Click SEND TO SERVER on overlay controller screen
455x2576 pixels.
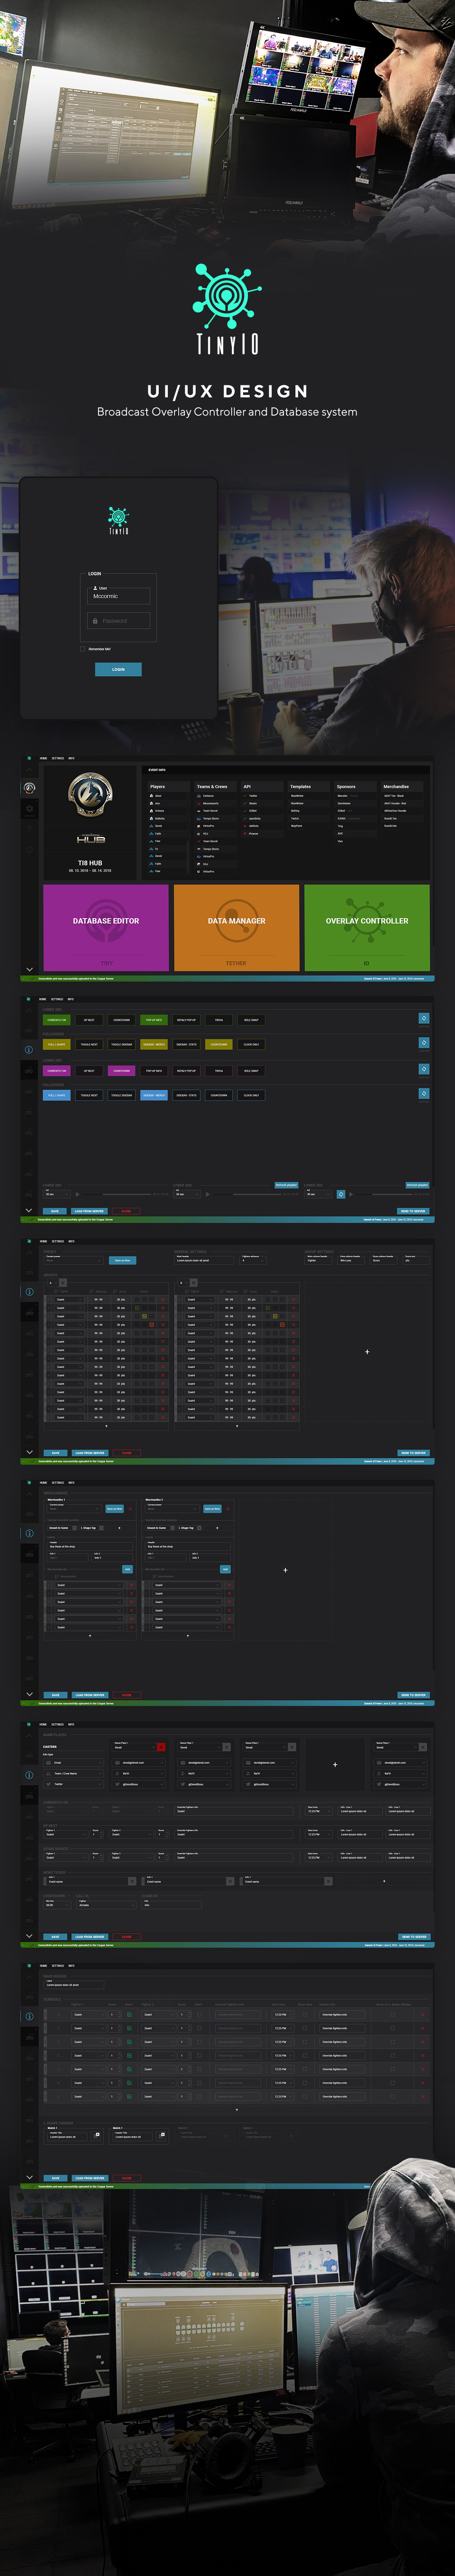413,1211
